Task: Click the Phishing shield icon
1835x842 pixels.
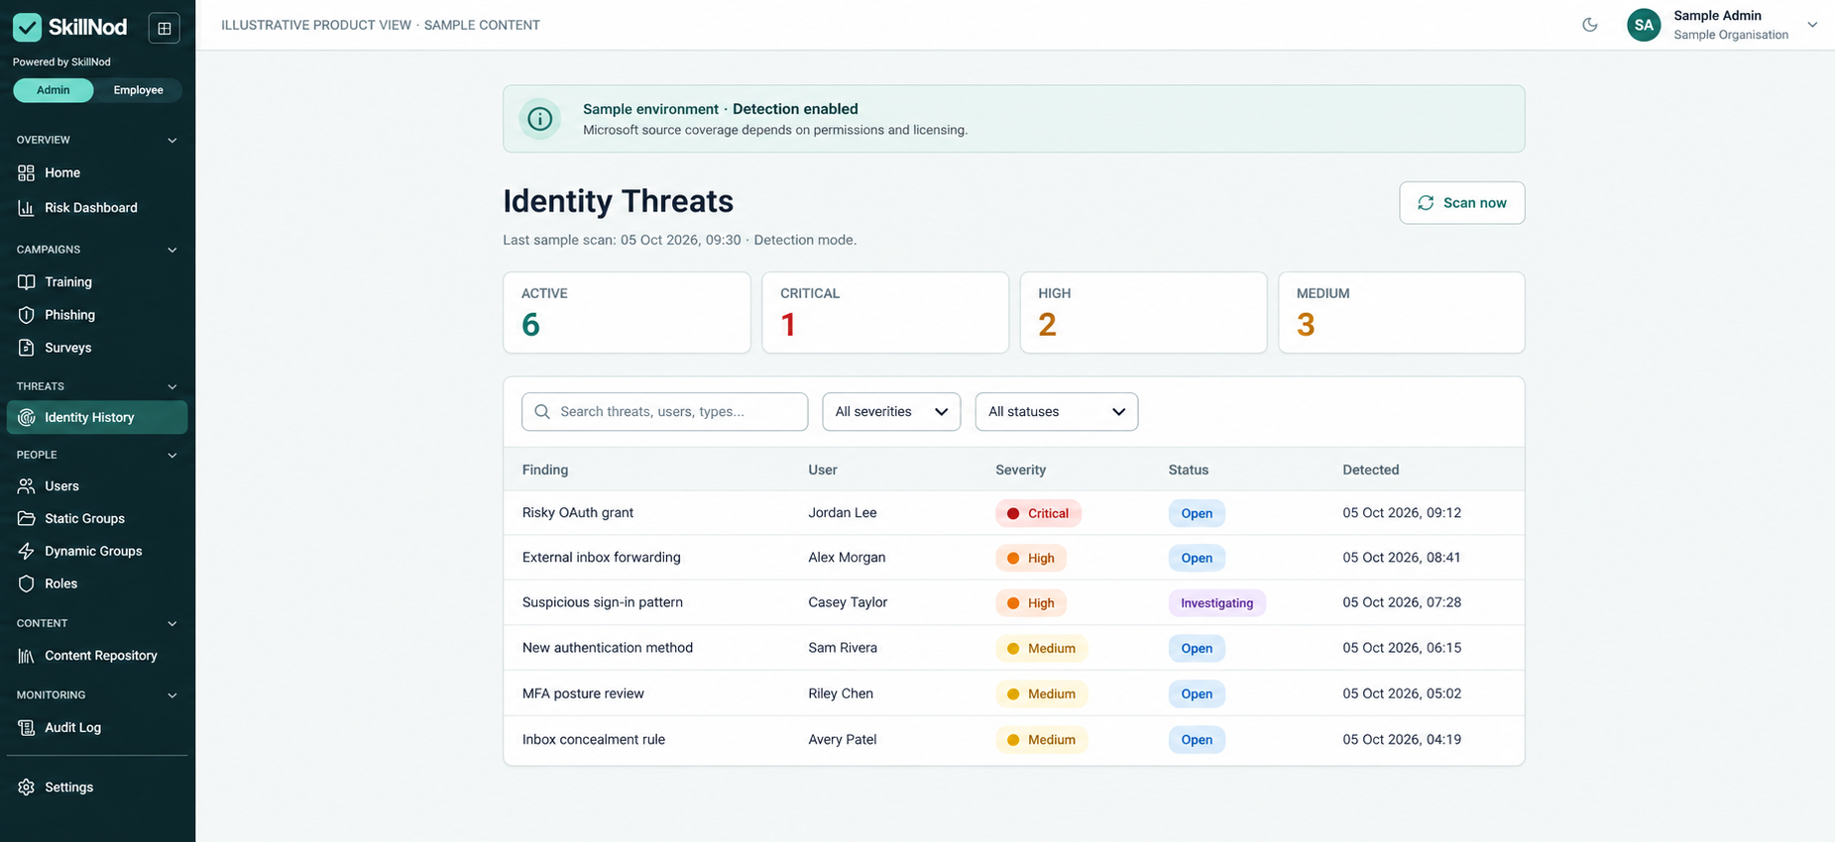Action: point(27,315)
